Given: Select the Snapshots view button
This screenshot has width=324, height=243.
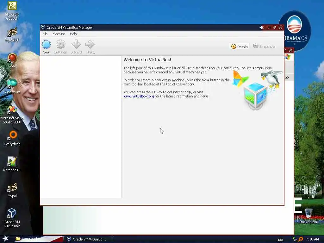Looking at the screenshot, I should point(265,47).
